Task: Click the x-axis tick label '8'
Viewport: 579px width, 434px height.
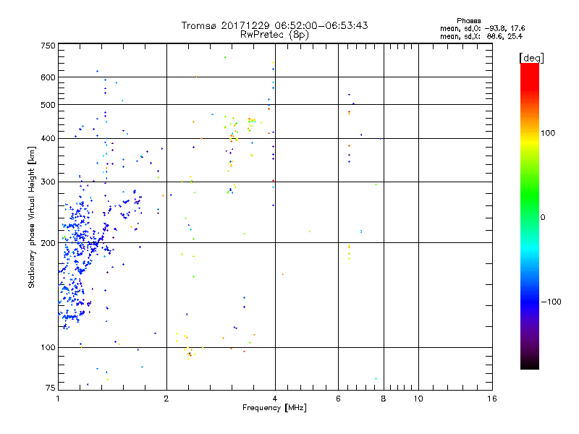Action: (x=384, y=399)
